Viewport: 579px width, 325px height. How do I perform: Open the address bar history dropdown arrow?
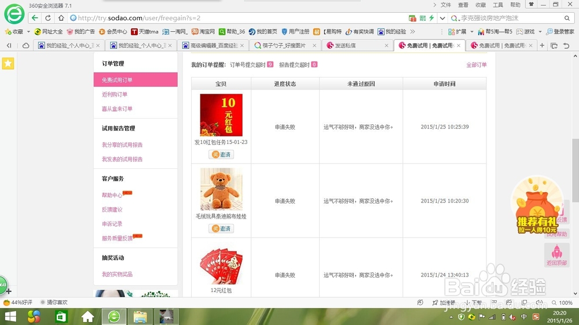click(x=442, y=18)
